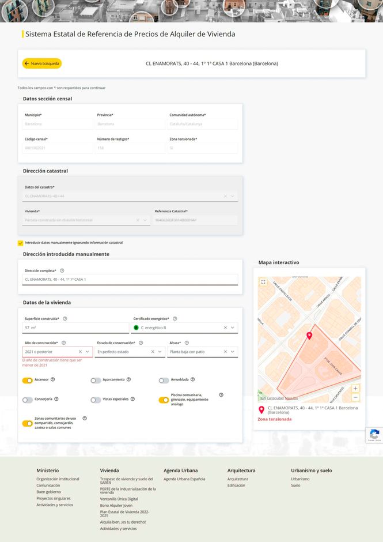Show help for Piscina comunitaria option
The height and width of the screenshot is (542, 383).
tap(221, 395)
